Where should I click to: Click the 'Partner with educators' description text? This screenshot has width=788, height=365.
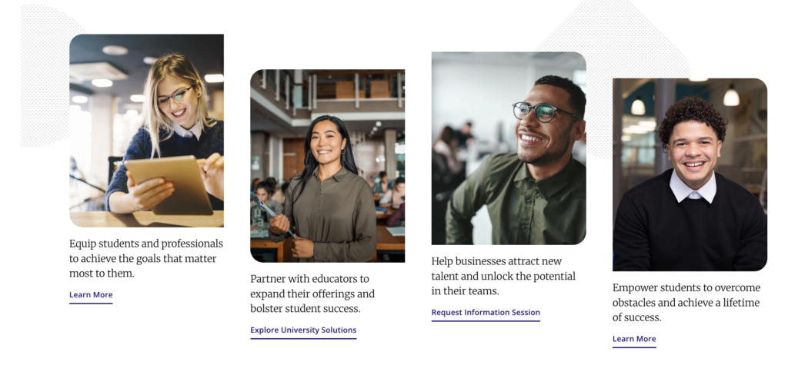pos(312,294)
